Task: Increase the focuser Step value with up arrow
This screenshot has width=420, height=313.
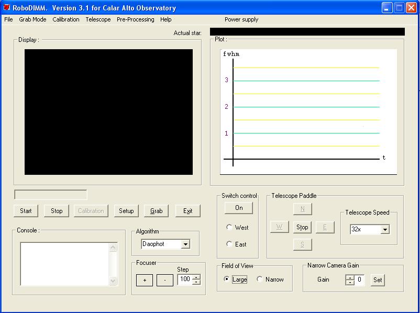Action: coord(196,277)
